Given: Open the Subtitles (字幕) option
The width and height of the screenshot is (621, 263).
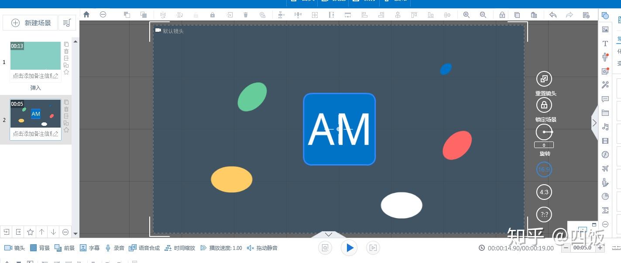Looking at the screenshot, I should 89,248.
